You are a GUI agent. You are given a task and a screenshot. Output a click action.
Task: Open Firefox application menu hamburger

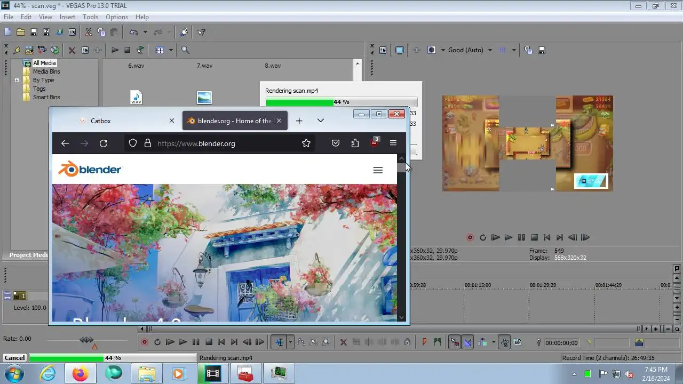coord(393,143)
